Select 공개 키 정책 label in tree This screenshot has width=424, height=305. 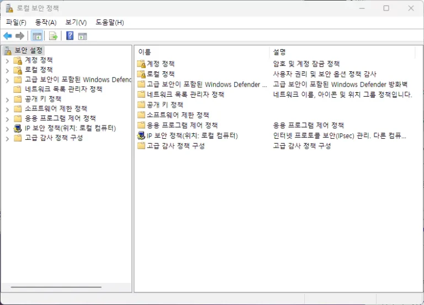pos(43,99)
